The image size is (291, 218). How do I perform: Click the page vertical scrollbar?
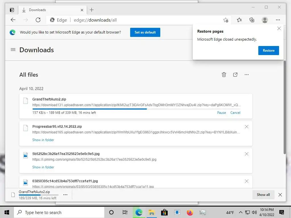pos(285,108)
